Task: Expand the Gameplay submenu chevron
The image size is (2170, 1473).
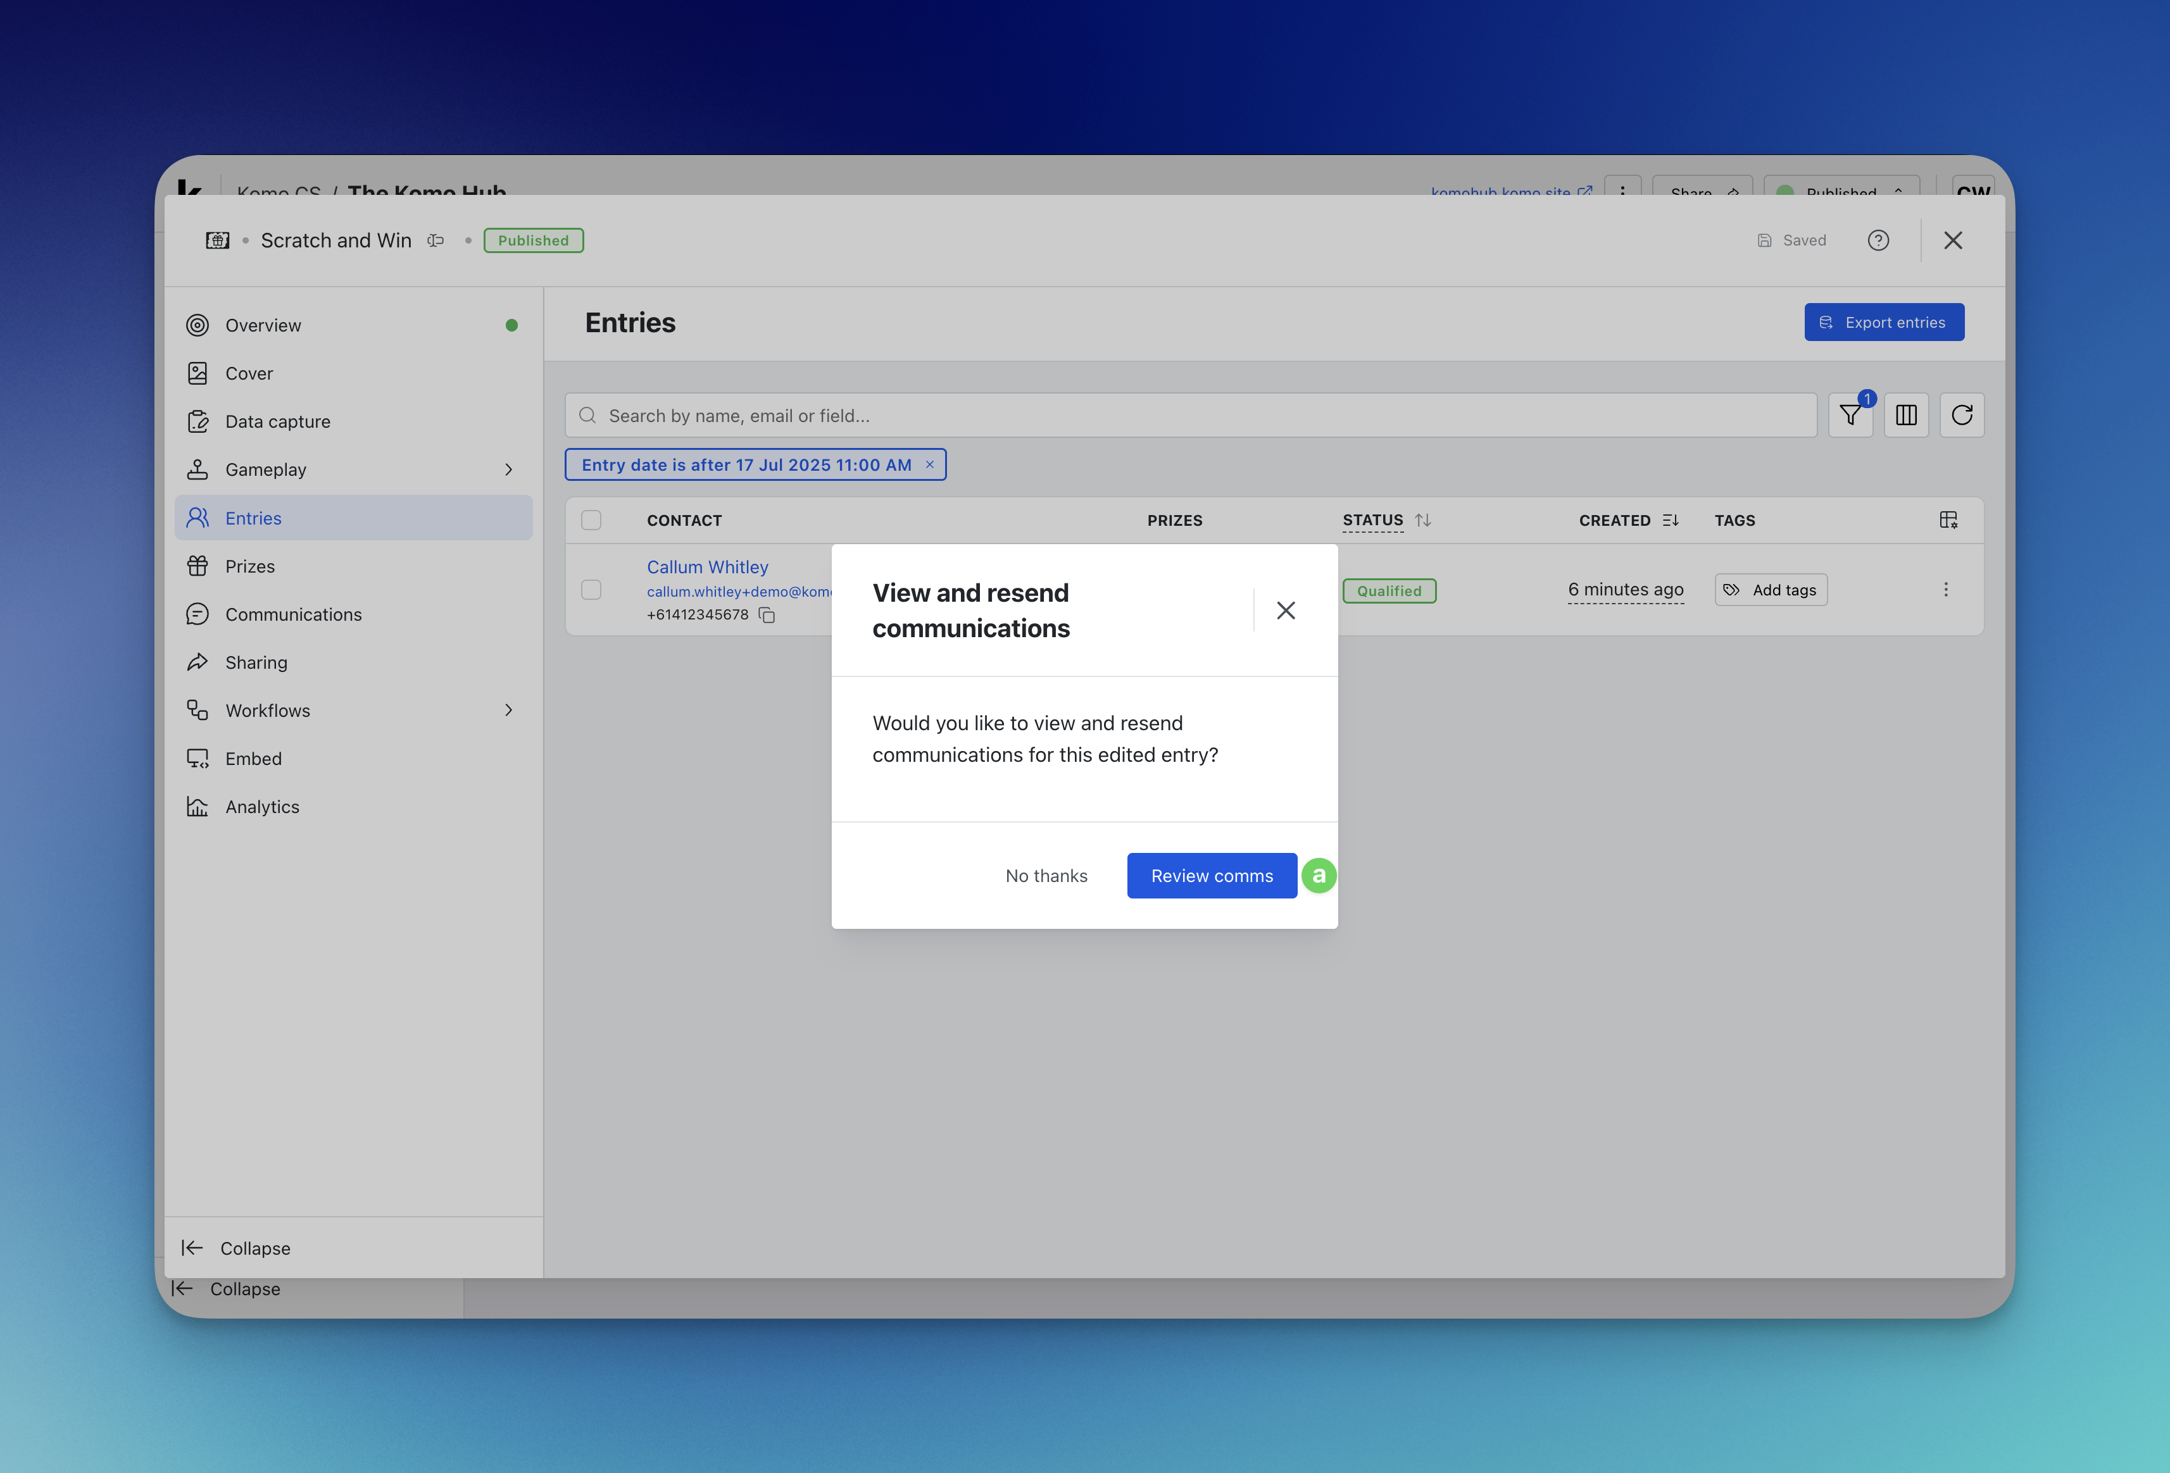Action: click(509, 469)
